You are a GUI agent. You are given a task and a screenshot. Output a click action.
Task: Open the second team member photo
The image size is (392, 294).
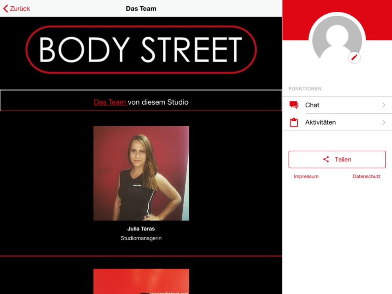(x=141, y=281)
